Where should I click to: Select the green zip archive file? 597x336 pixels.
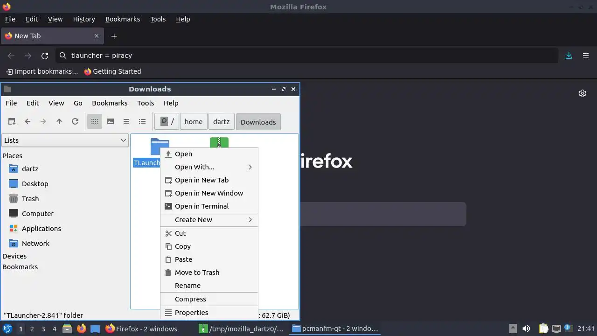(219, 142)
